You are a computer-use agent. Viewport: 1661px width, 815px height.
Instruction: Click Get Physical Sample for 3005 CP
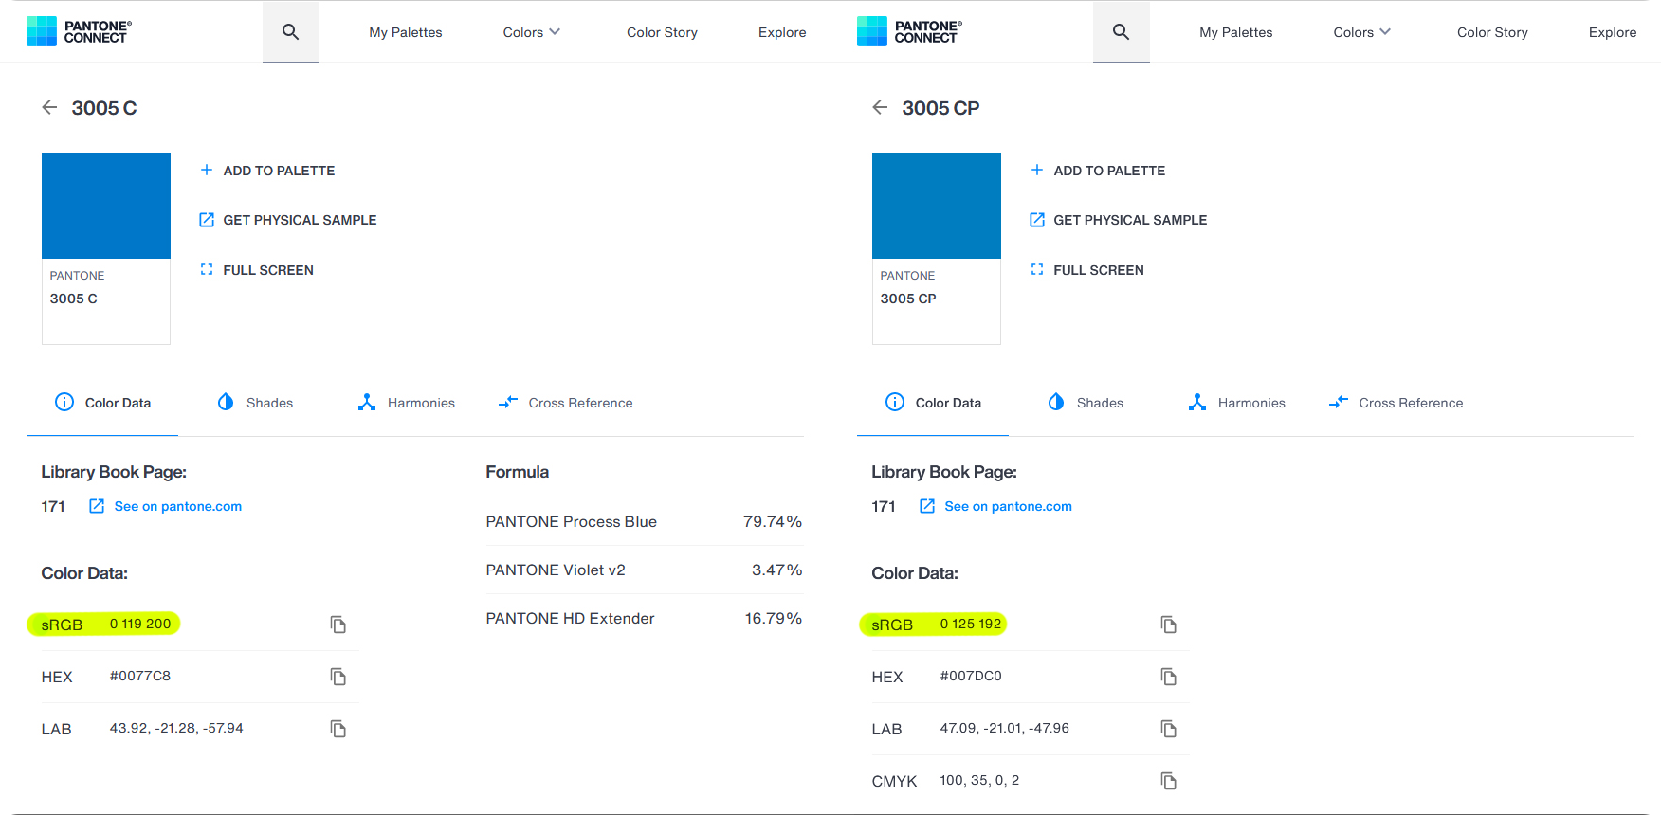coord(1119,220)
